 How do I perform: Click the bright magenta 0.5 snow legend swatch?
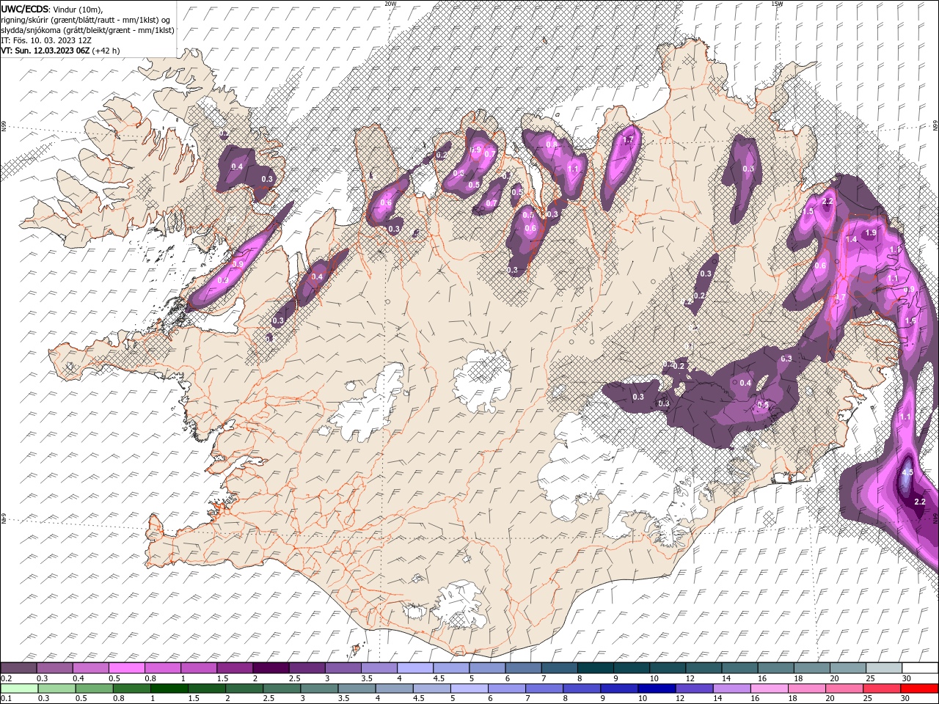pos(127,668)
